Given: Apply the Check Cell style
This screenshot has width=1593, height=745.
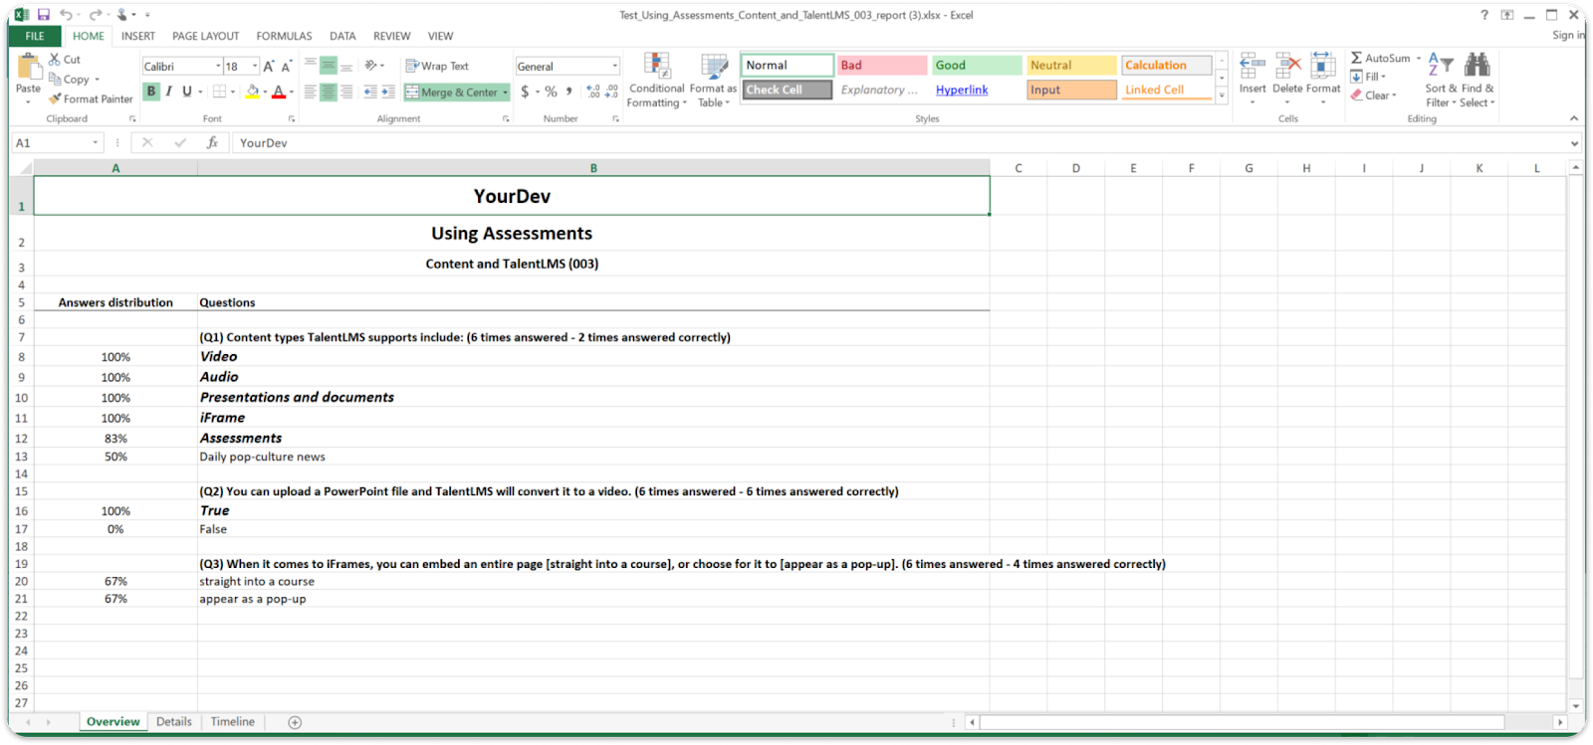Looking at the screenshot, I should click(x=787, y=91).
